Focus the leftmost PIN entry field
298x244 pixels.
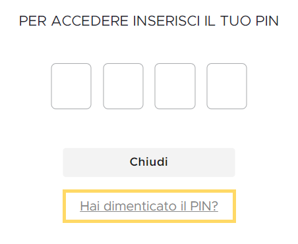(71, 86)
